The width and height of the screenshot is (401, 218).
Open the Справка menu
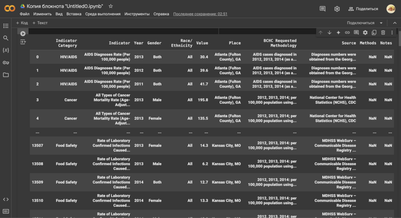click(x=161, y=14)
